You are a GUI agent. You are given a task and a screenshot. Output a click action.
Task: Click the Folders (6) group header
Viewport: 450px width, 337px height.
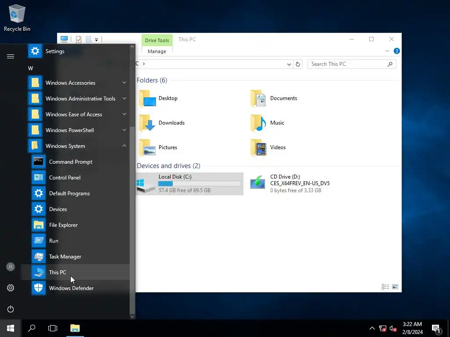[x=152, y=80]
